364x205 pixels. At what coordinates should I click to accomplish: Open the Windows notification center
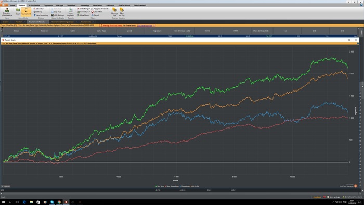(359, 202)
